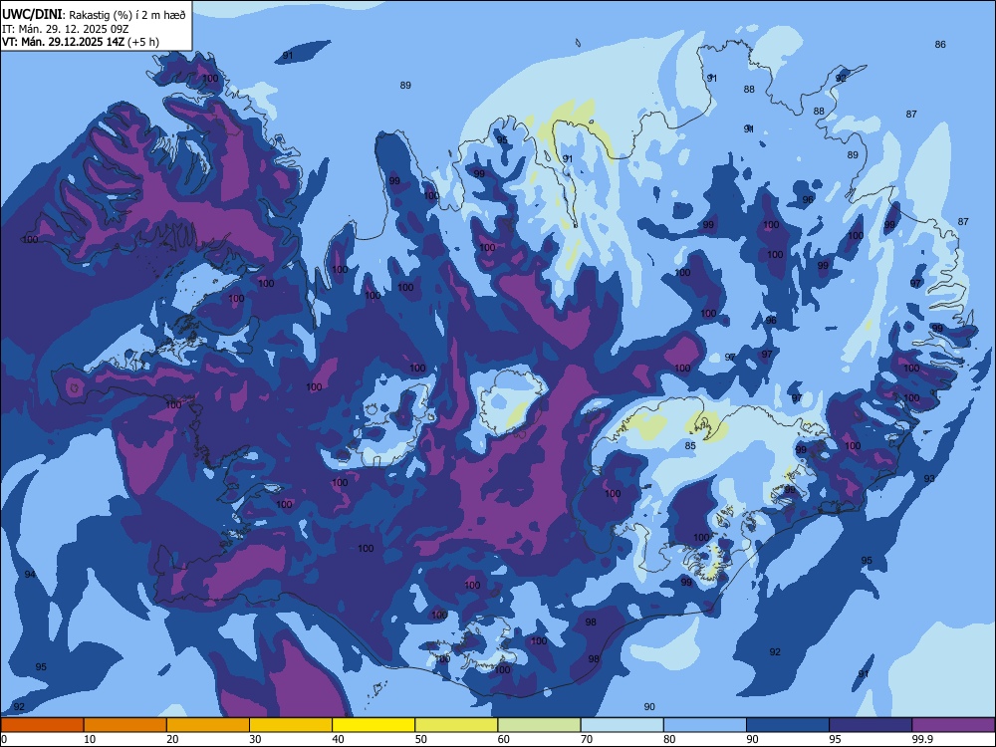This screenshot has width=996, height=747.
Task: Select the pale yellow 50–60 legend swatch
Action: [x=457, y=725]
